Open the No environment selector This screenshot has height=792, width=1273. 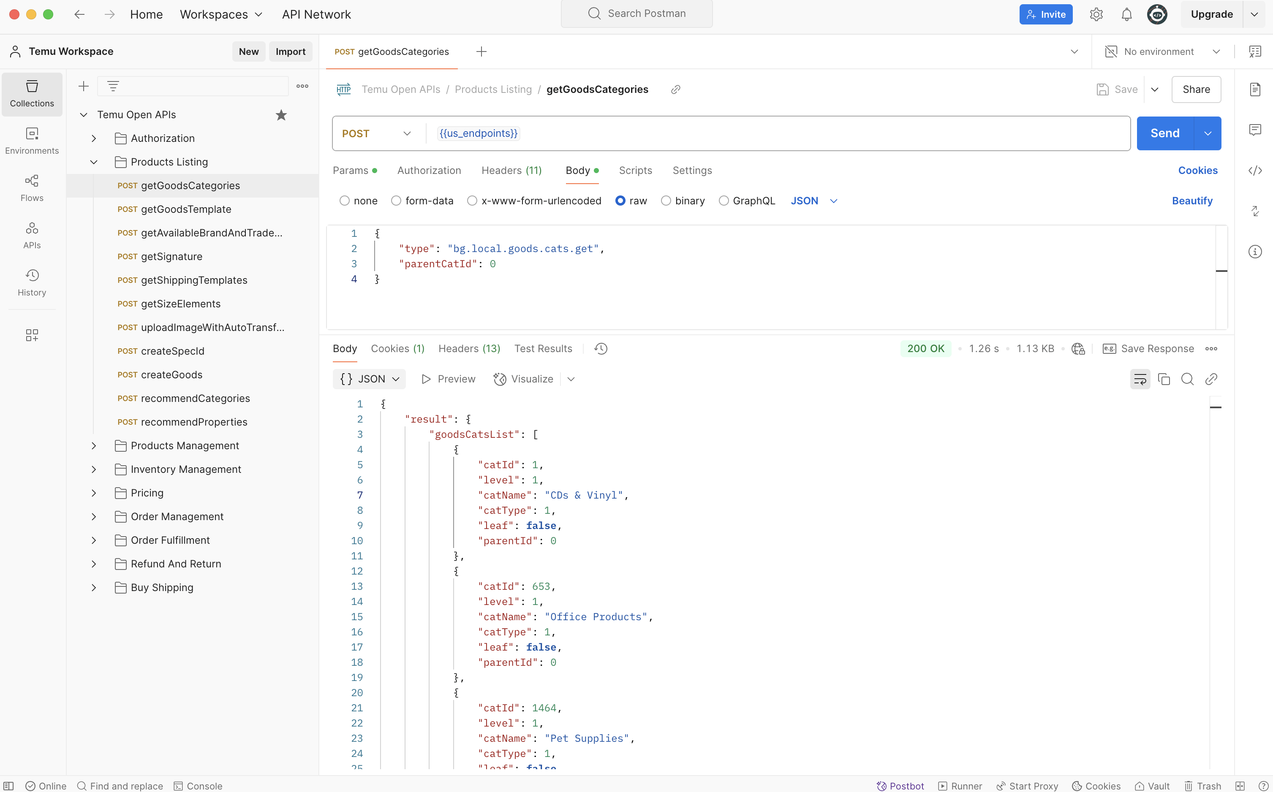(1163, 52)
